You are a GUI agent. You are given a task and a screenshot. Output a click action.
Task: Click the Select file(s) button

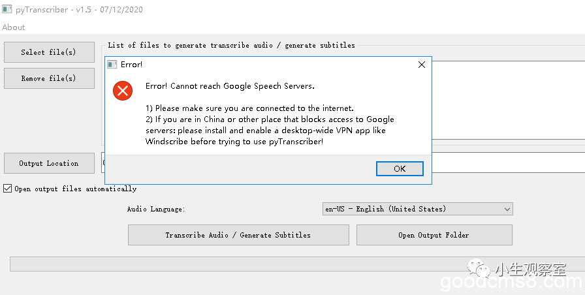[49, 52]
